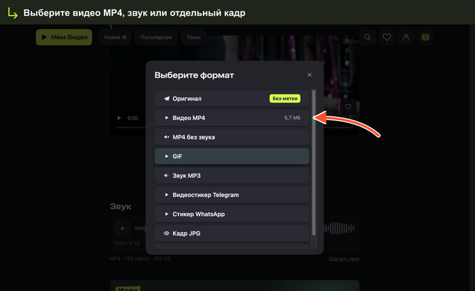Open the Новое tab
Screen dimensions: 475x291
(115, 37)
